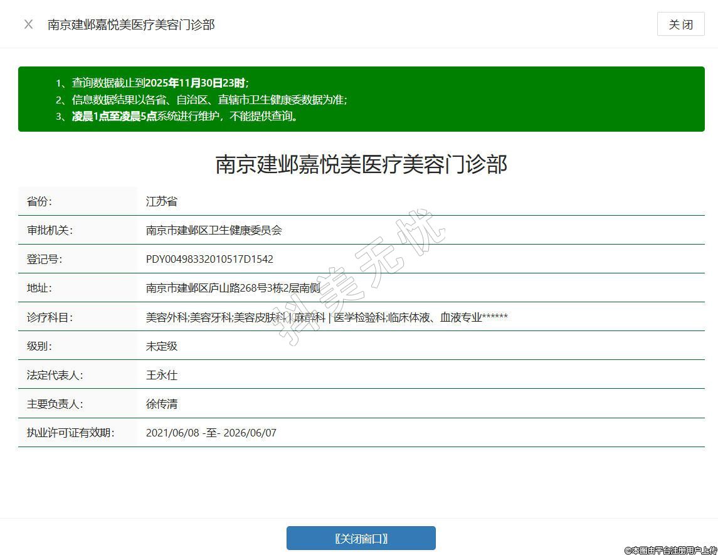This screenshot has height=555, width=718.
Task: Click the 审批机关 row label
Action: 50,230
